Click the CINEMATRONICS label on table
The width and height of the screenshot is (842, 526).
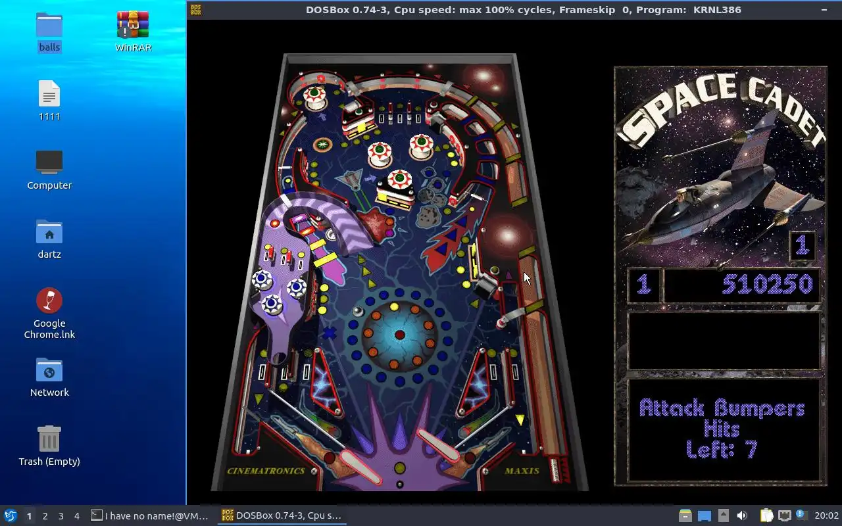pyautogui.click(x=266, y=471)
